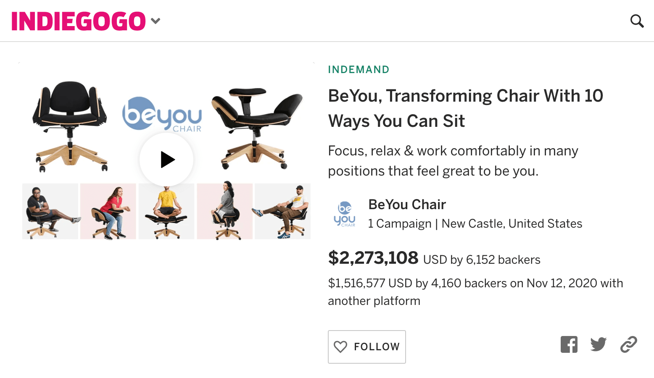
Task: Select thumbnail of man reclining sideways
Action: click(x=50, y=211)
